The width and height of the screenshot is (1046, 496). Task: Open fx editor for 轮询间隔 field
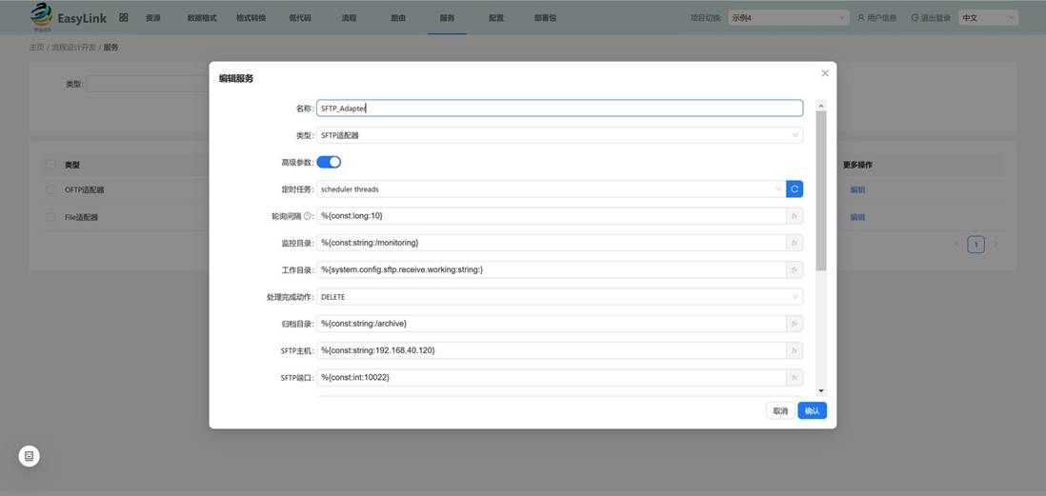pyautogui.click(x=795, y=216)
